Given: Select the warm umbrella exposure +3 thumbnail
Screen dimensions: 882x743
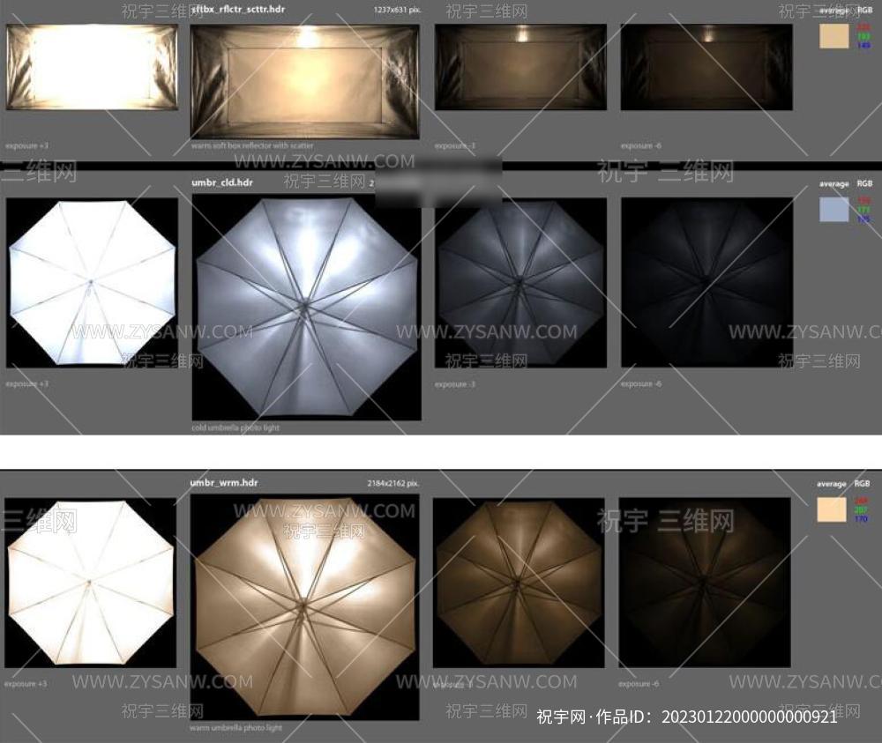Looking at the screenshot, I should click(x=90, y=583).
